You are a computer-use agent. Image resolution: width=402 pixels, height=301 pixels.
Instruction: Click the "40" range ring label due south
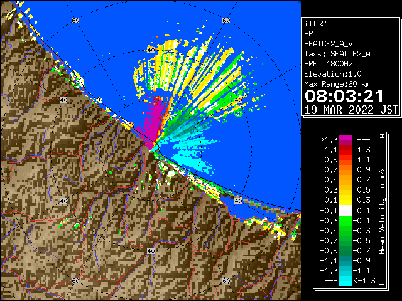(151, 251)
